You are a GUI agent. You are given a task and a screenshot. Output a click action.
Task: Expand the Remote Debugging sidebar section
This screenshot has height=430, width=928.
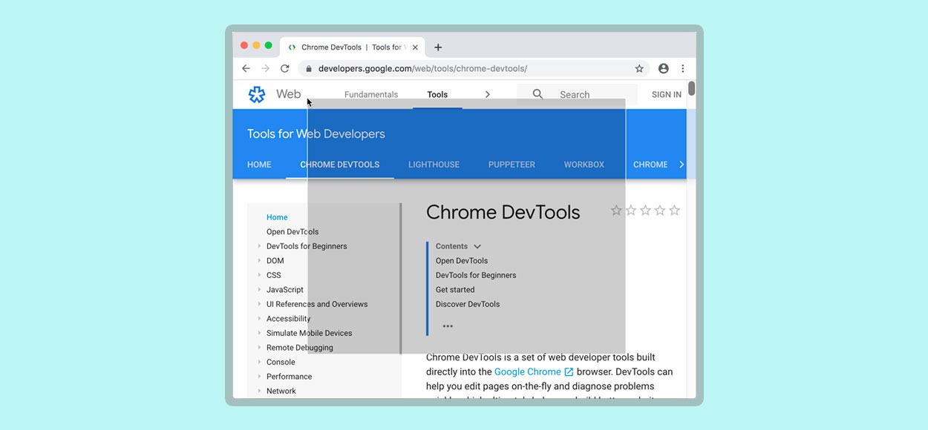pyautogui.click(x=259, y=347)
